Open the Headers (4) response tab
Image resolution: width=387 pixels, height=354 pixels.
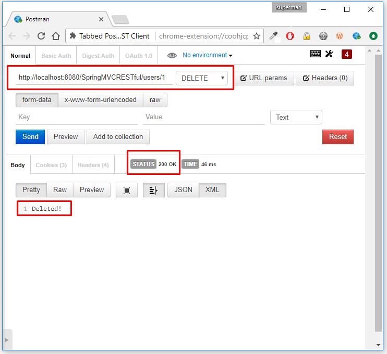click(x=93, y=165)
